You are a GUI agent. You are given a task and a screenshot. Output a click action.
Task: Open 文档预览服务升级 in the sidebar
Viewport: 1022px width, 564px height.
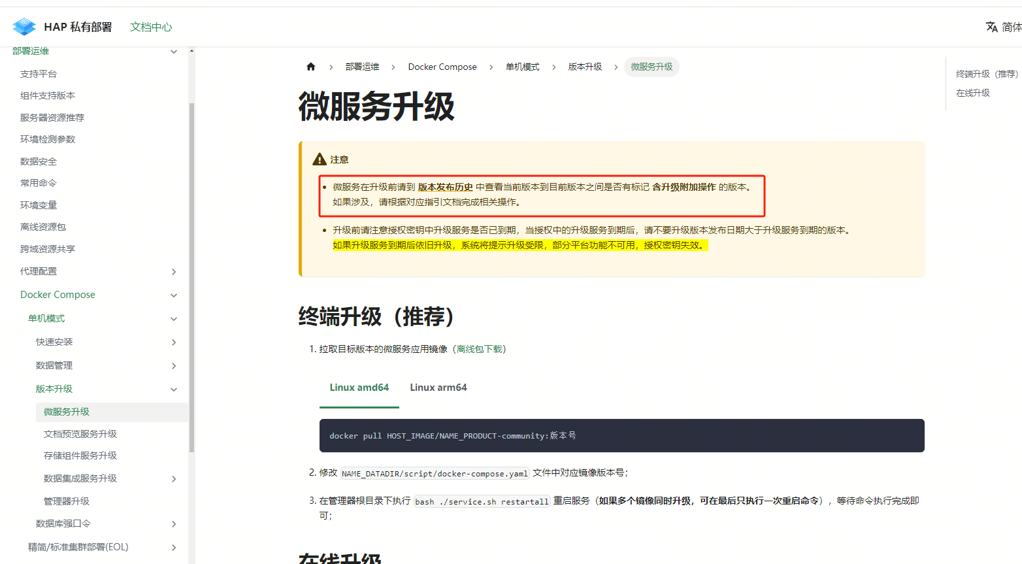point(80,434)
